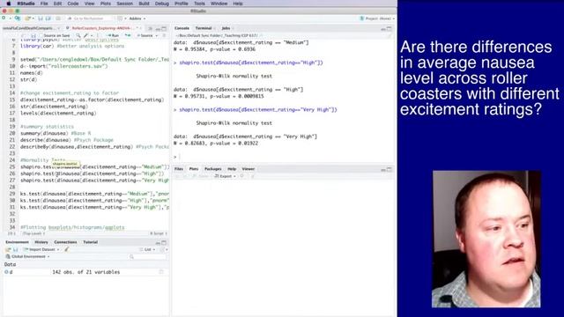The image size is (564, 317).
Task: Open the Build menu
Action: pos(144,4)
